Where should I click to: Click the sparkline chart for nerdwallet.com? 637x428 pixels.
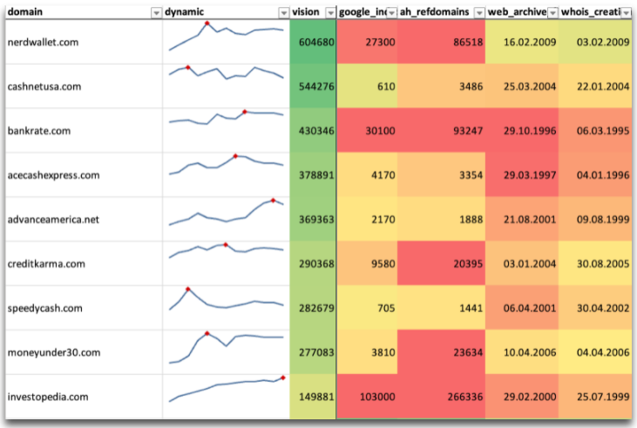tap(226, 41)
